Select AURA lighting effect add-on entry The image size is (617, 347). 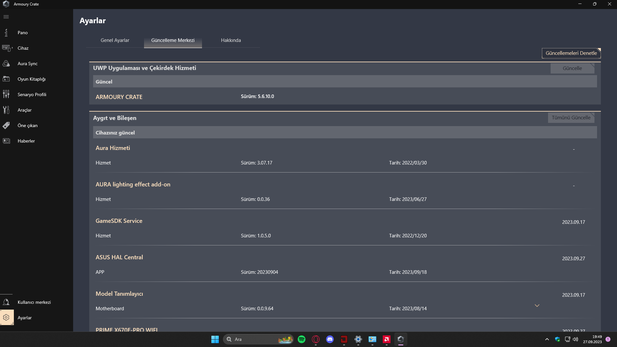pyautogui.click(x=133, y=184)
